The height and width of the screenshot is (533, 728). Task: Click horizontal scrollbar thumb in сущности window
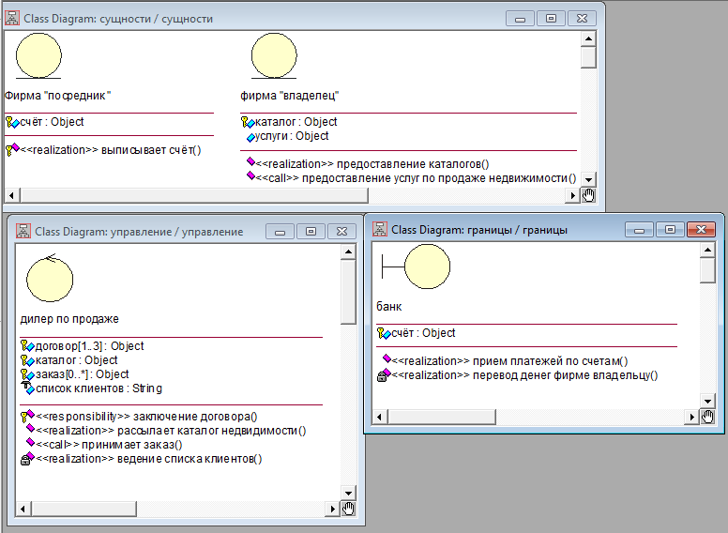194,195
